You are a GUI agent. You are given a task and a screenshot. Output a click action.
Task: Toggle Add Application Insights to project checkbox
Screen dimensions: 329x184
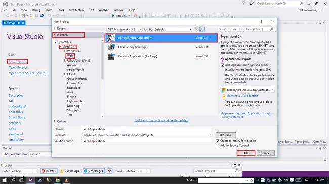click(222, 65)
